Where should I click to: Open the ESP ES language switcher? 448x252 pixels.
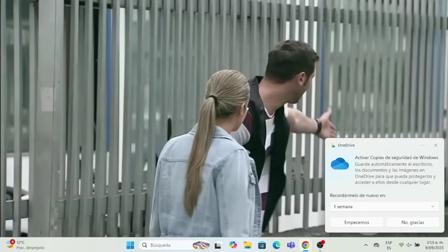click(x=389, y=245)
